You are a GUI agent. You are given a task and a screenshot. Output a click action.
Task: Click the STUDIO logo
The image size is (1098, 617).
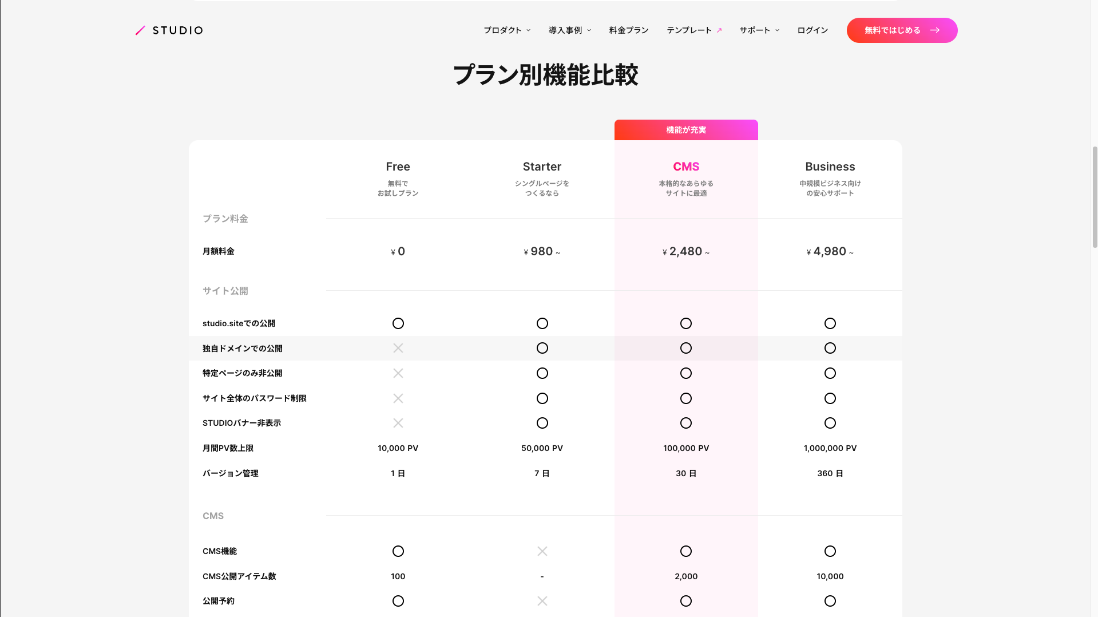[x=169, y=30]
